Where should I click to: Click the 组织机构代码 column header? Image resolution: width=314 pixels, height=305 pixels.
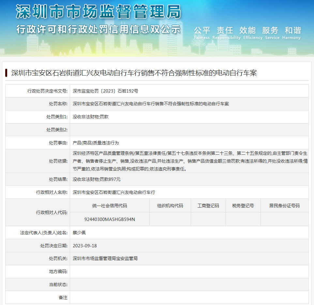coord(170,206)
